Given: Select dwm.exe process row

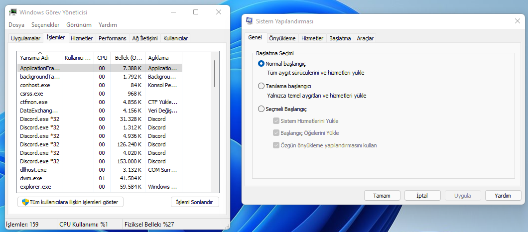Looking at the screenshot, I should 100,178.
